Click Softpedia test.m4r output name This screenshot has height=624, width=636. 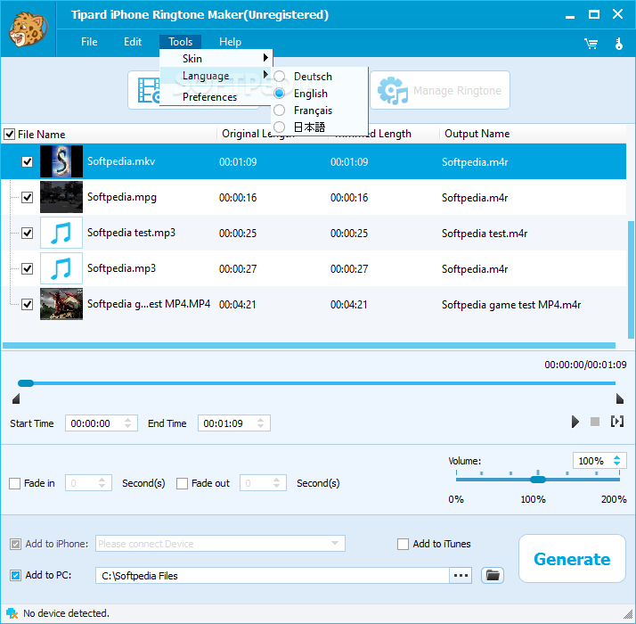pyautogui.click(x=485, y=234)
